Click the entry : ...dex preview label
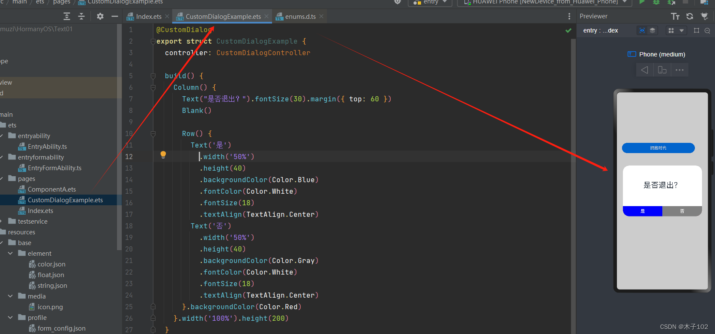 pyautogui.click(x=601, y=30)
